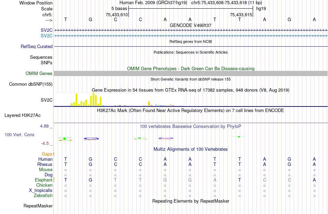Click the Zebrafish species label

coord(43,196)
